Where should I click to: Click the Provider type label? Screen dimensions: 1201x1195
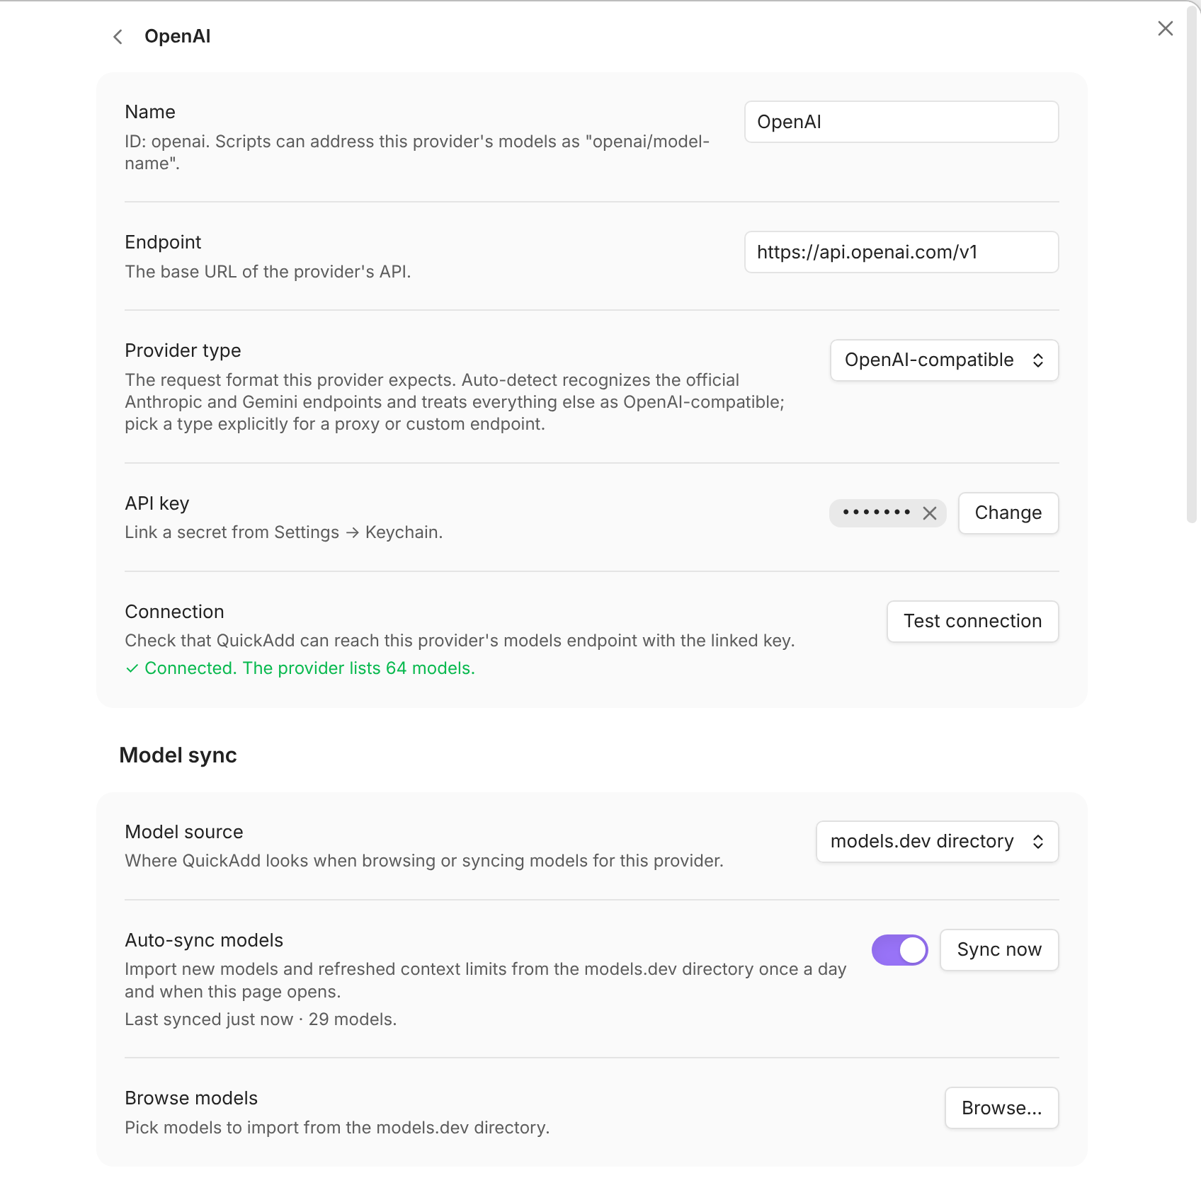[x=183, y=350]
